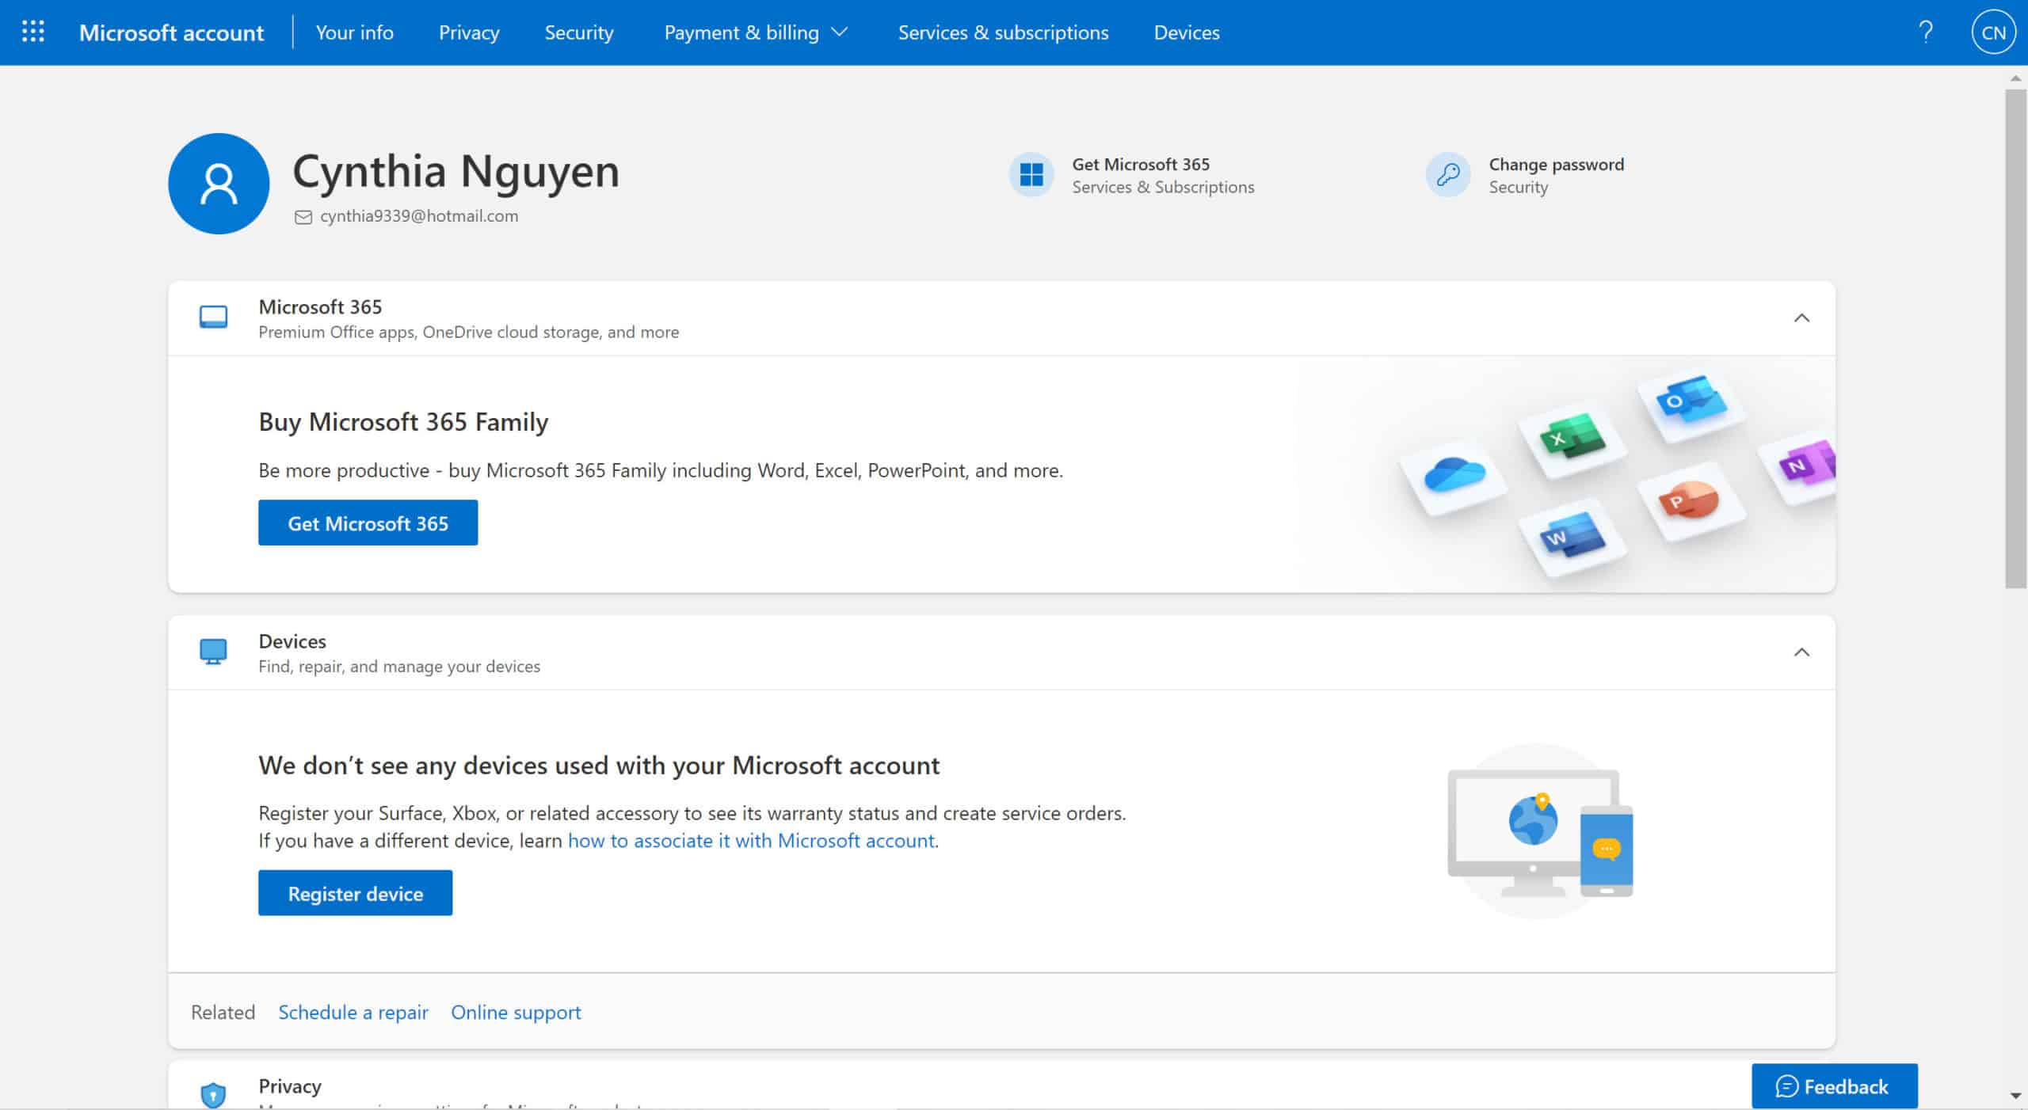
Task: Open the CN account avatar menu
Action: point(1992,32)
